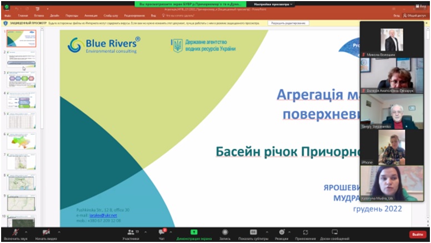Click the Enable Editing button
The height and width of the screenshot is (243, 431).
pyautogui.click(x=288, y=23)
